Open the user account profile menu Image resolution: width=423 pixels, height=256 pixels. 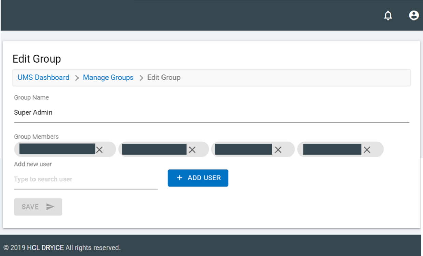(x=414, y=15)
